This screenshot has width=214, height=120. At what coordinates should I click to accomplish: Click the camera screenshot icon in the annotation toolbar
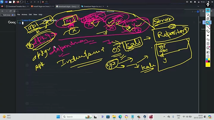pos(208,52)
